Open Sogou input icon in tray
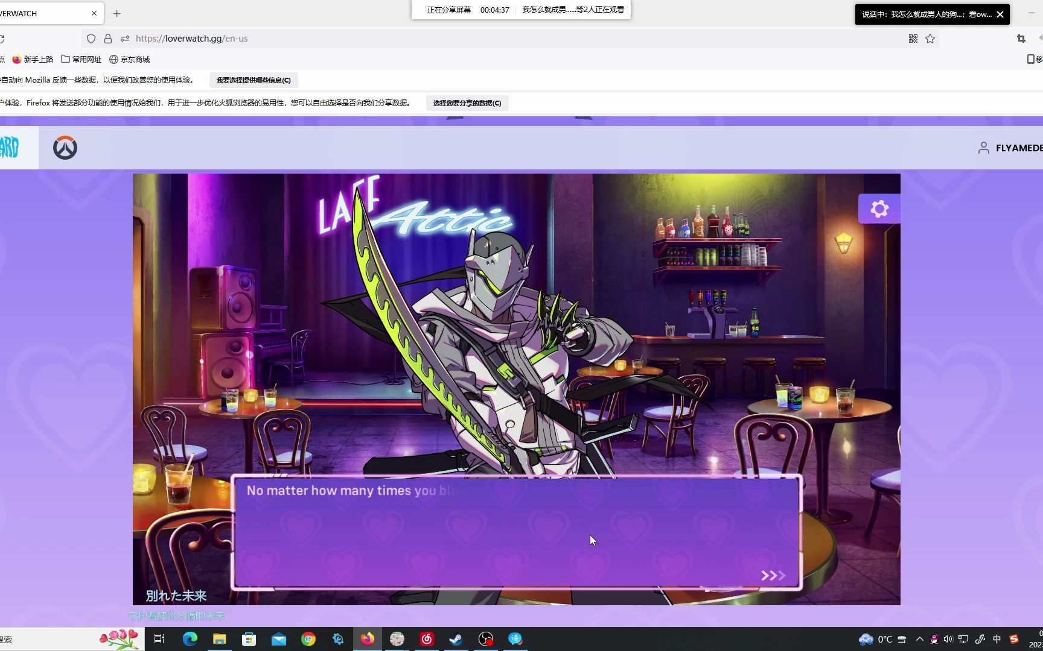The image size is (1043, 651). coord(1014,639)
